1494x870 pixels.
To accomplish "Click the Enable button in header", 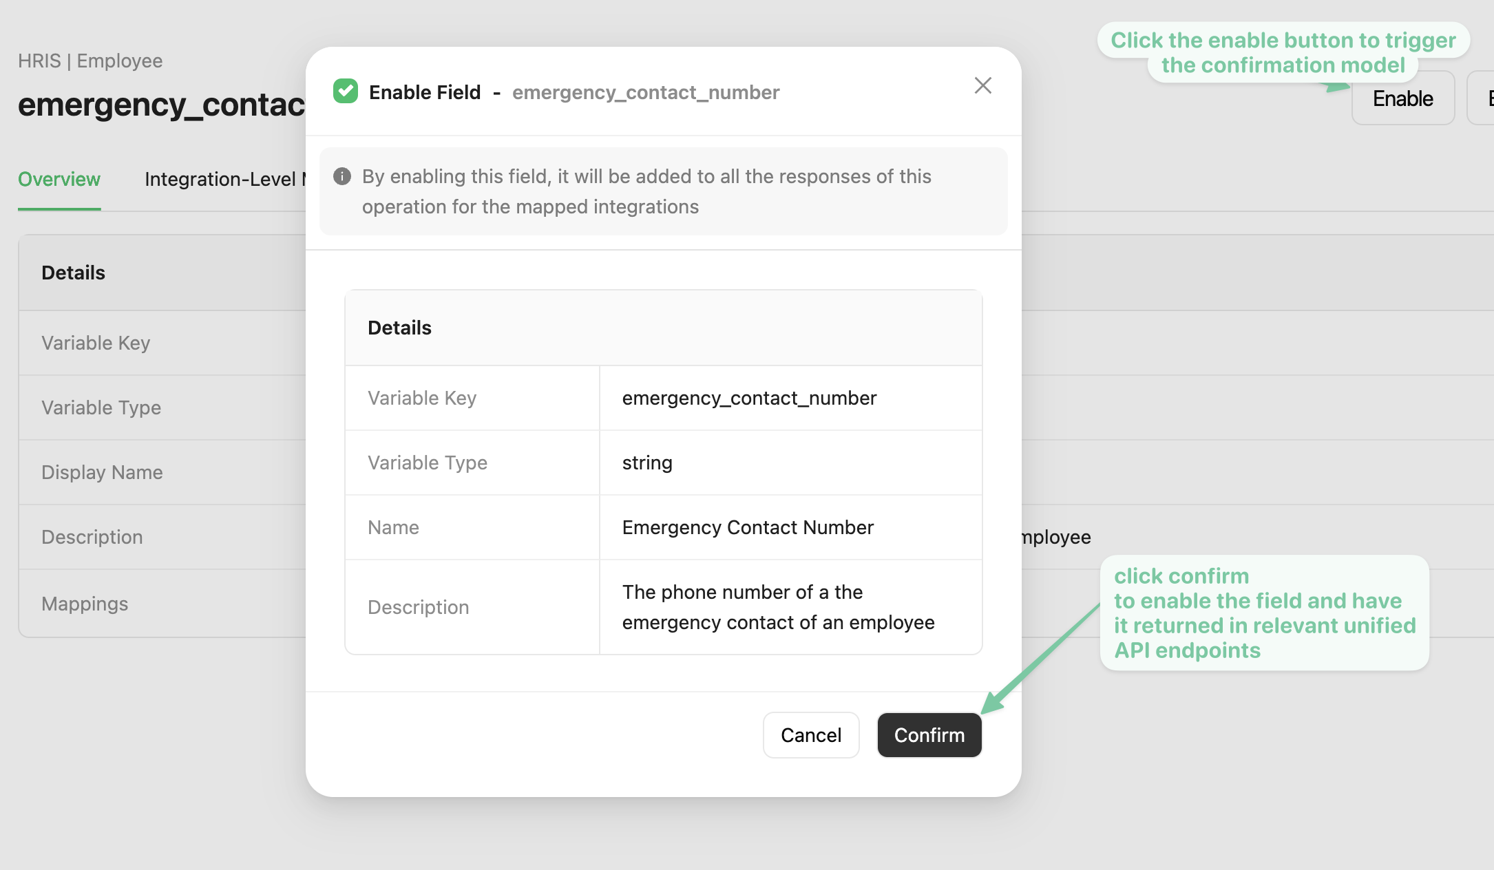I will [x=1403, y=98].
